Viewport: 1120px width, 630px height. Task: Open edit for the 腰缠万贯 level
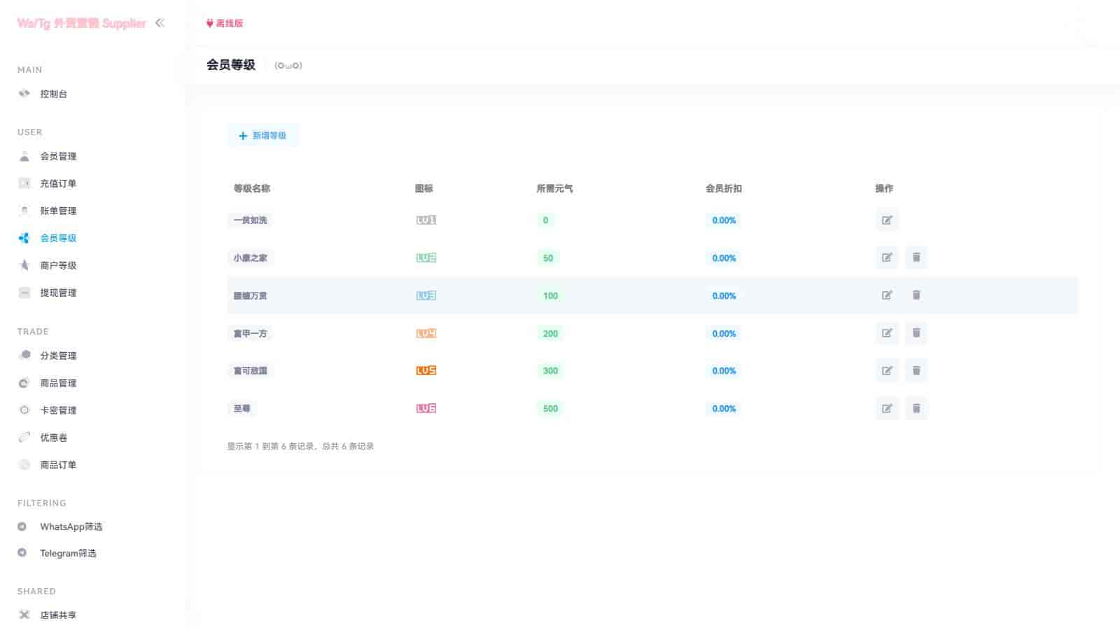[x=886, y=295]
